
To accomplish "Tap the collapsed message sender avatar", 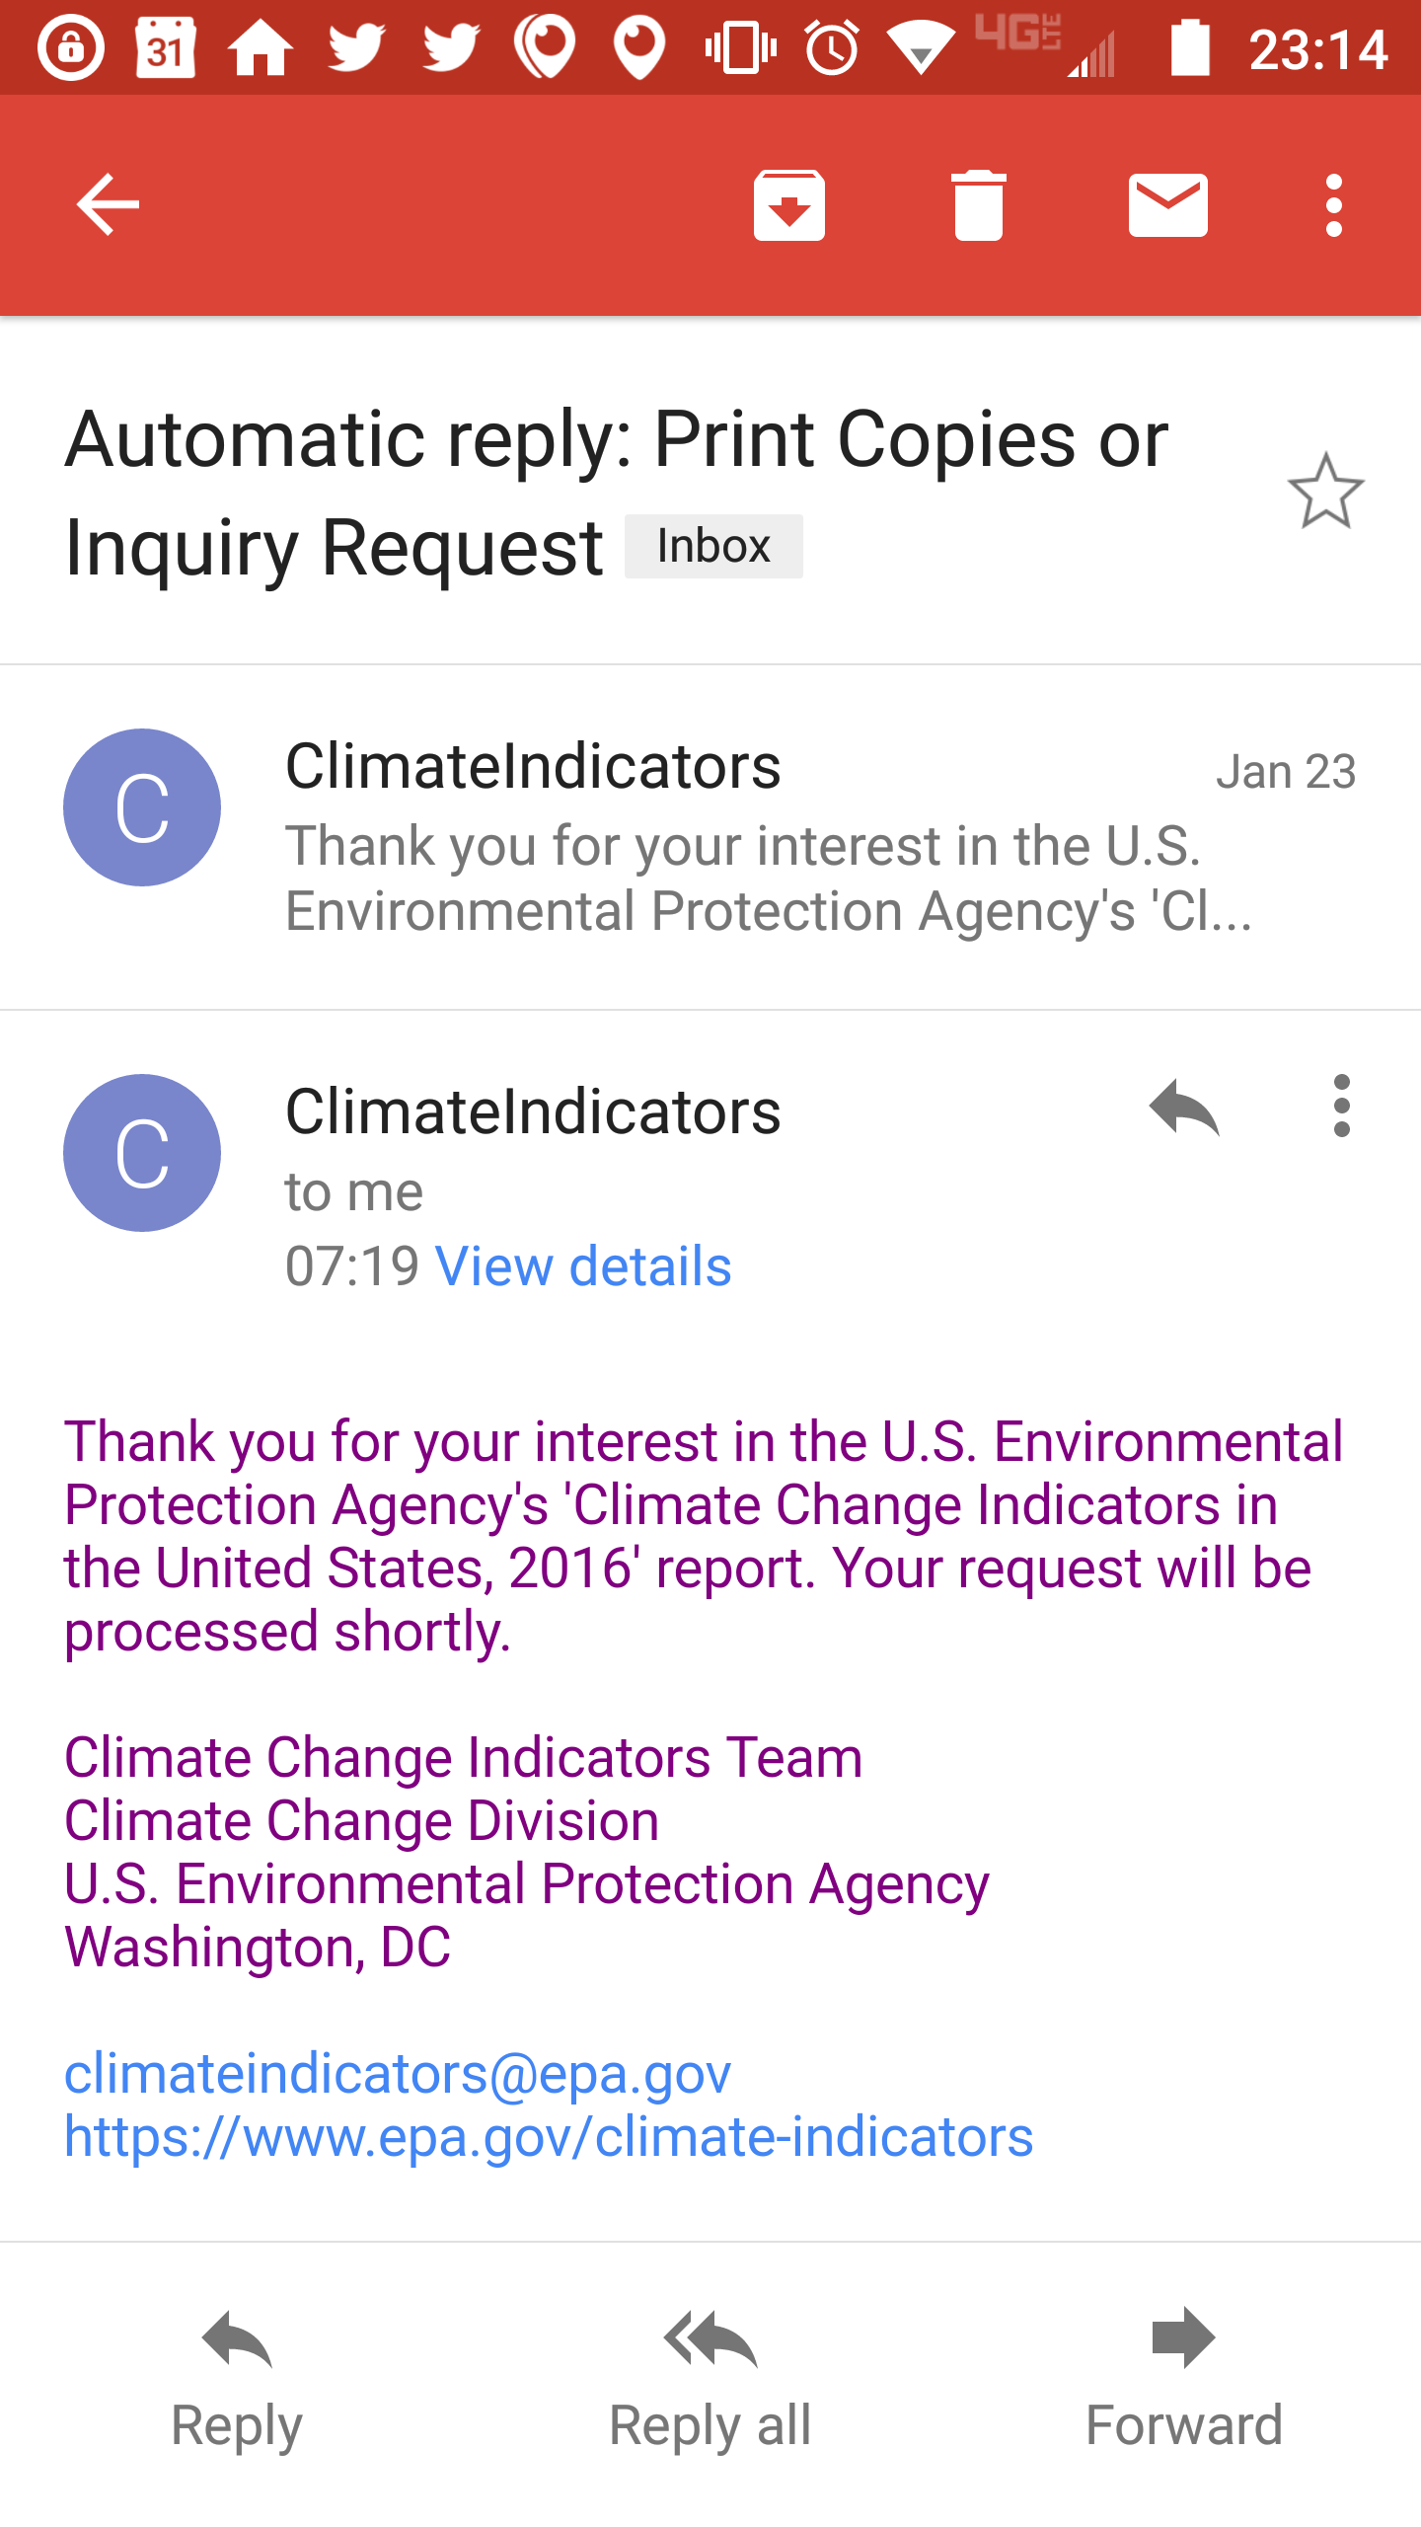I will pyautogui.click(x=142, y=807).
